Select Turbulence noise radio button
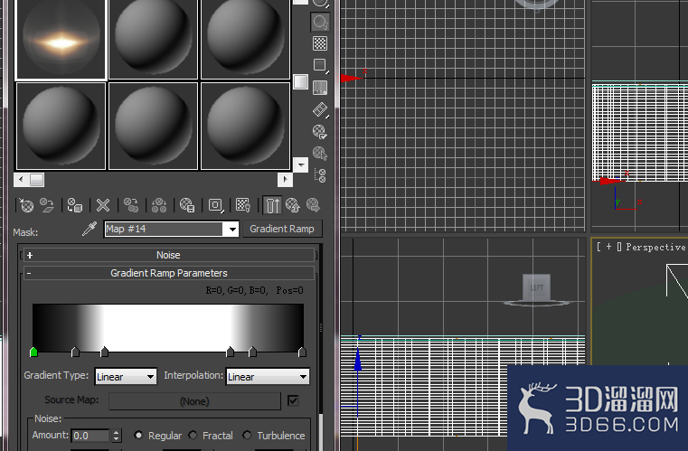 pos(247,436)
